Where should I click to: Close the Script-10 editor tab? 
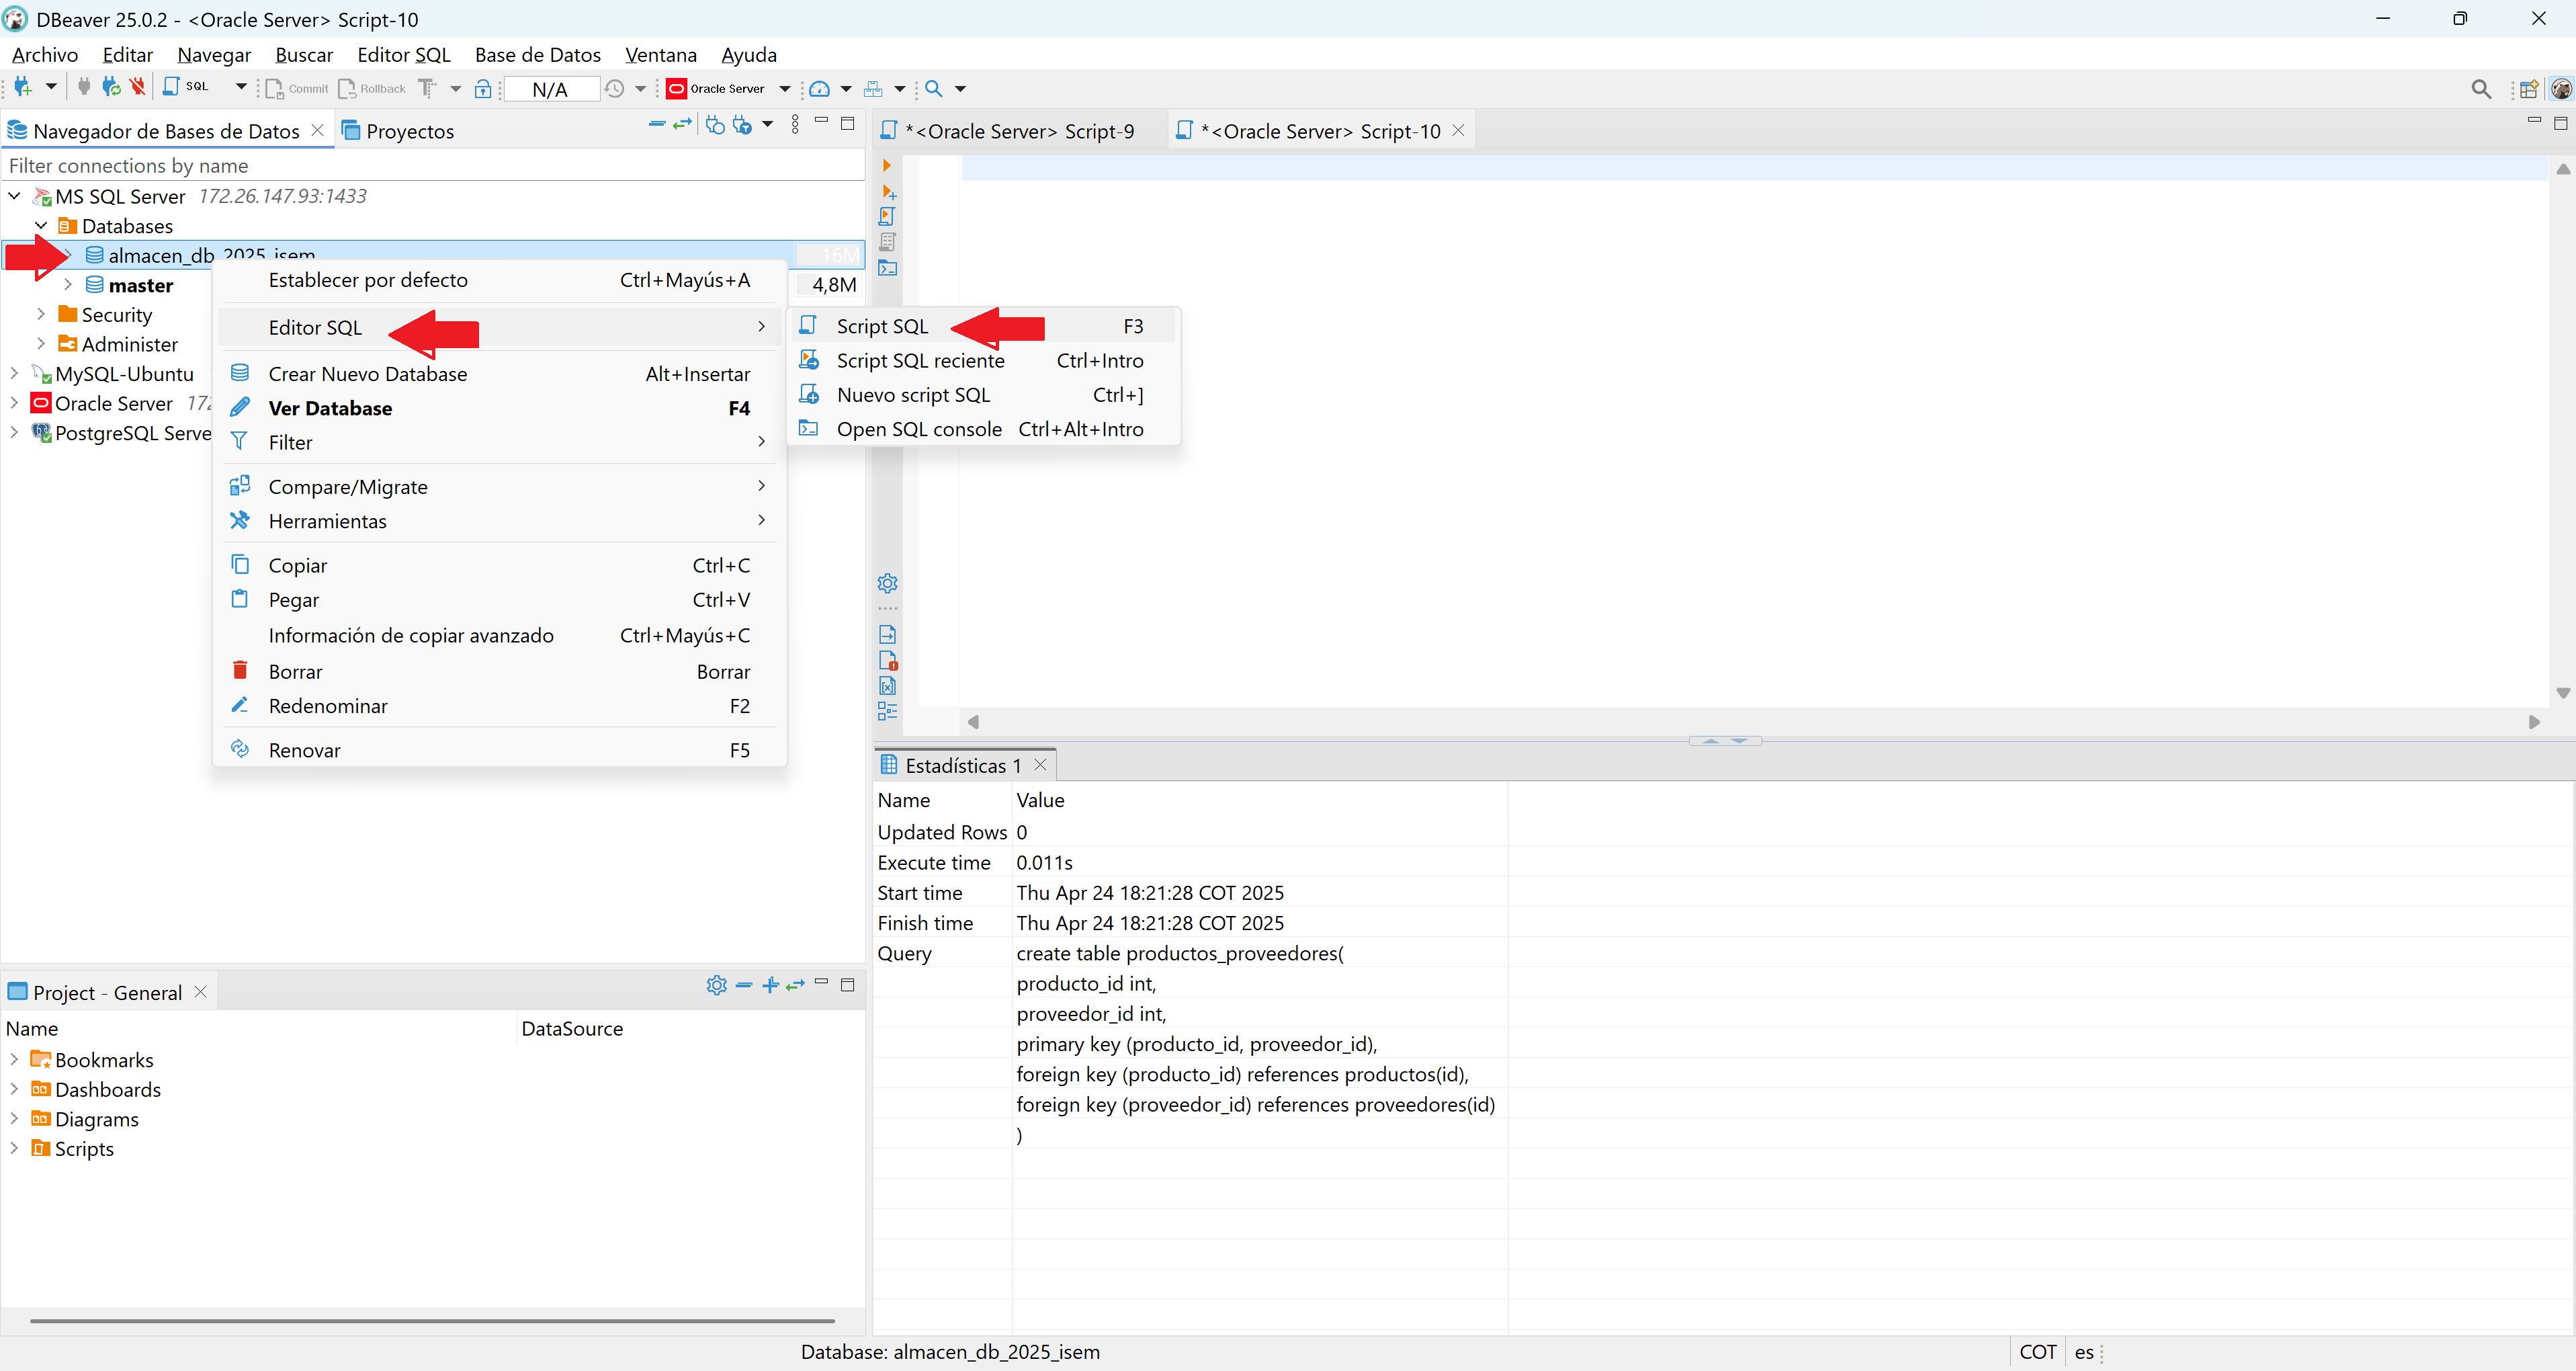click(x=1458, y=130)
